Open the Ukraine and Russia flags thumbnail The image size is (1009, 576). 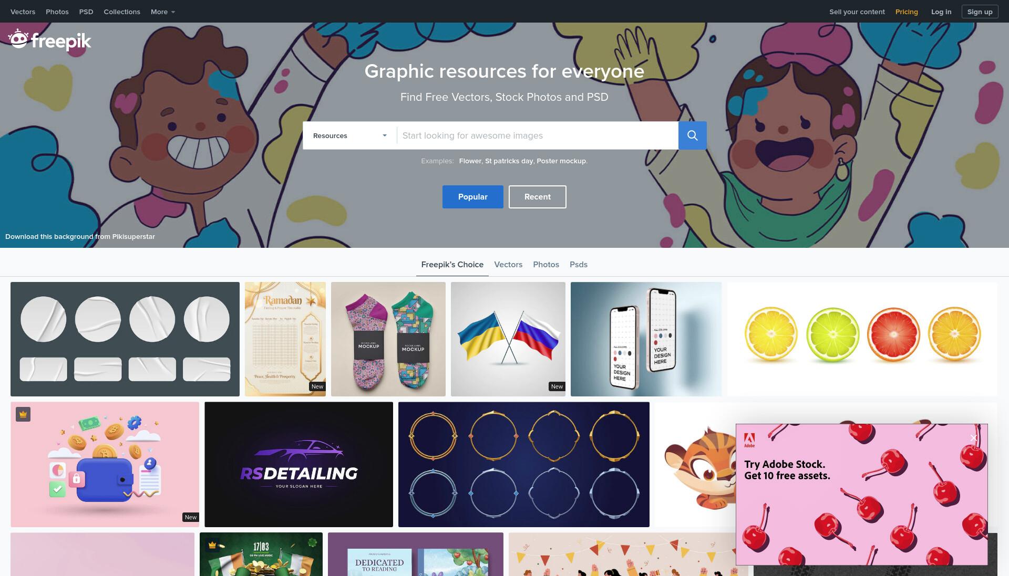pos(508,339)
